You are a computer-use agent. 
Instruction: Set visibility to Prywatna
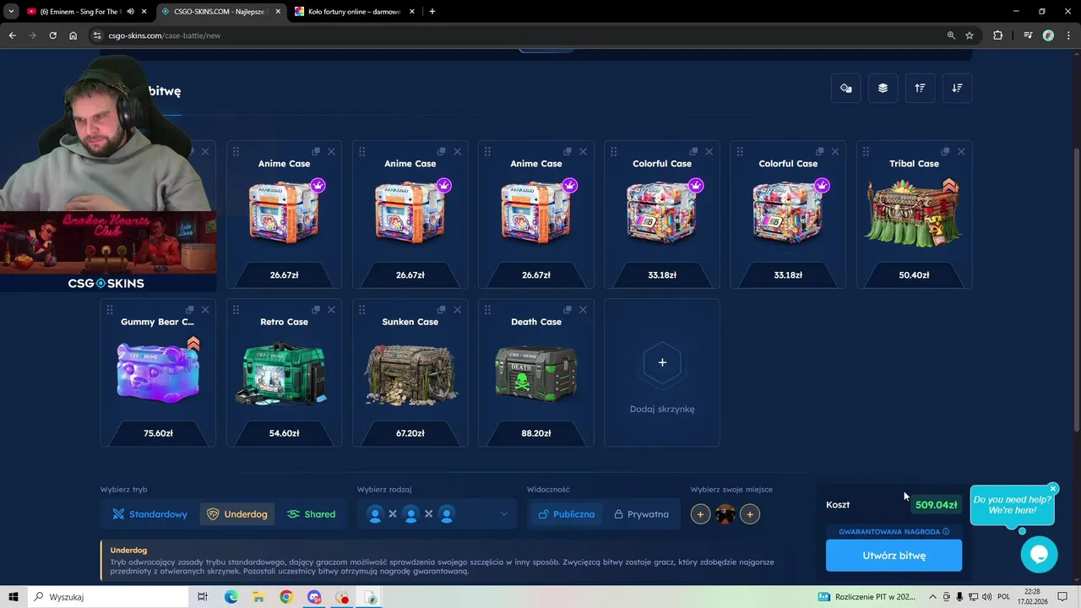[641, 513]
